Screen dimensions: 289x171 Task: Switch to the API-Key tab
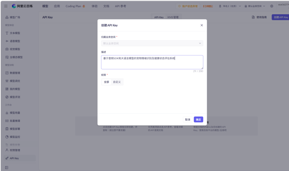coord(159,17)
